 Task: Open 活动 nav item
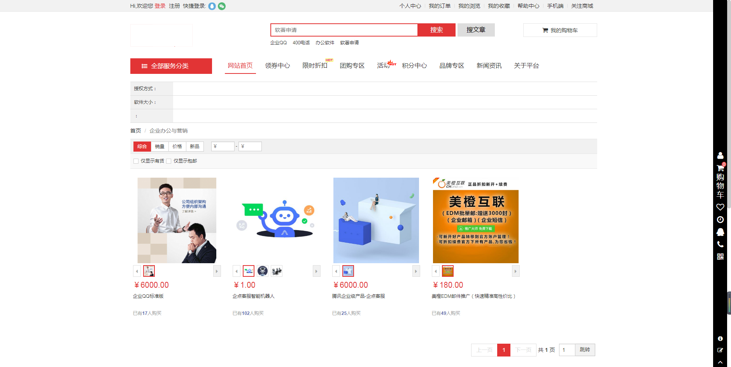(x=383, y=66)
